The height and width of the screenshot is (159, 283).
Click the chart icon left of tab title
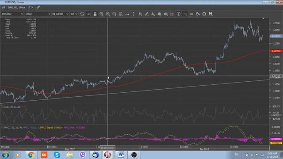4,8
